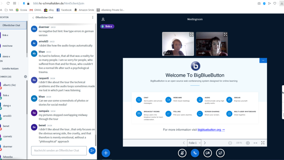The width and height of the screenshot is (284, 160).
Task: Take a snapshot with the camera icon
Action: pyautogui.click(x=259, y=4)
